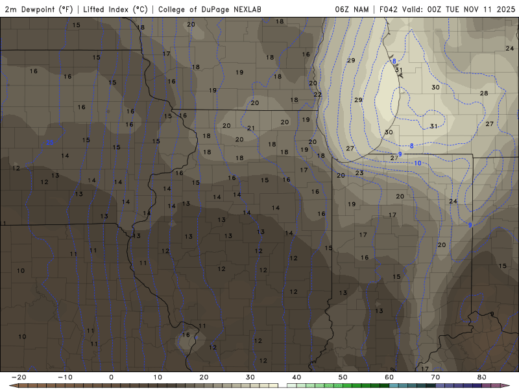Click the "Lifted Index (°C)" title text
Image resolution: width=519 pixels, height=389 pixels.
coord(115,9)
